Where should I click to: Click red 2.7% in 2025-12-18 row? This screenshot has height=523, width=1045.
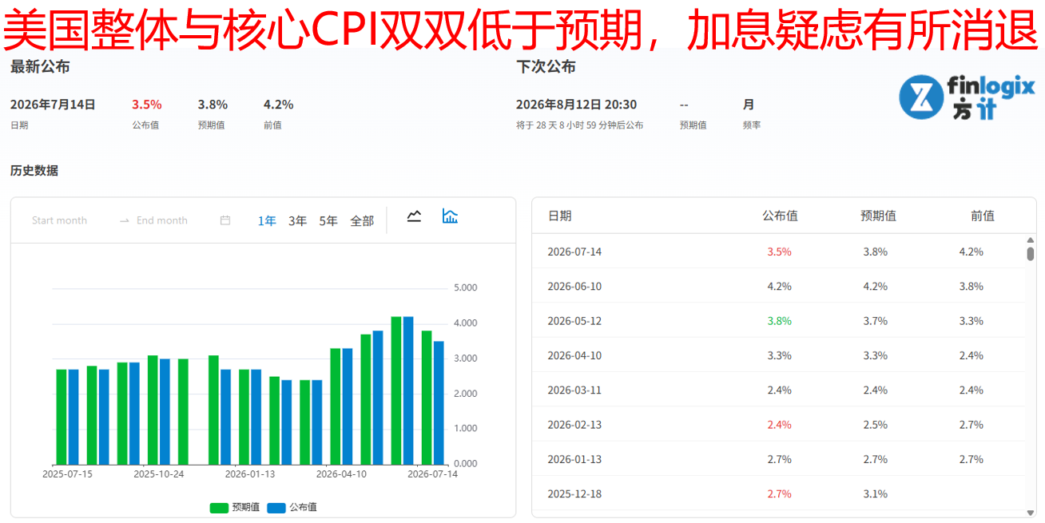click(779, 493)
